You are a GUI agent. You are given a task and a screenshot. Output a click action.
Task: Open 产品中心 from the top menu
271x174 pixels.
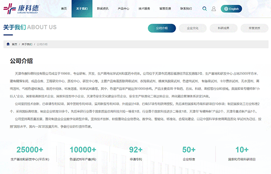(x=123, y=9)
